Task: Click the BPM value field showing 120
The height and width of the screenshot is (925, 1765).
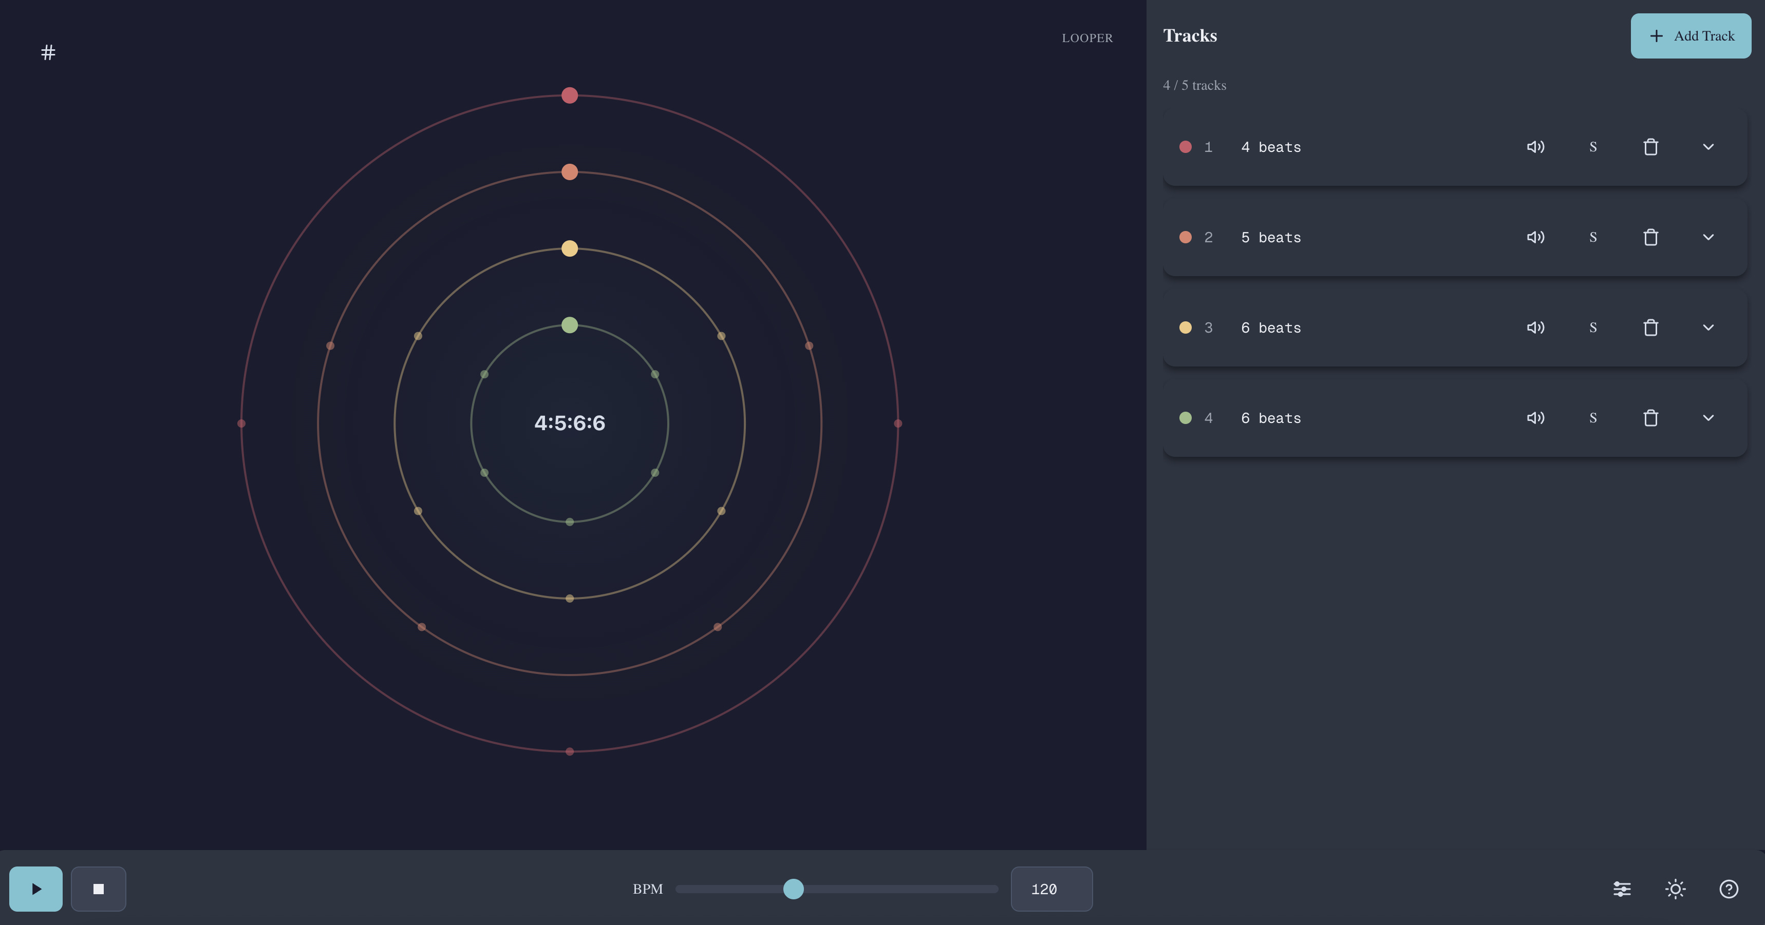Action: click(1051, 889)
